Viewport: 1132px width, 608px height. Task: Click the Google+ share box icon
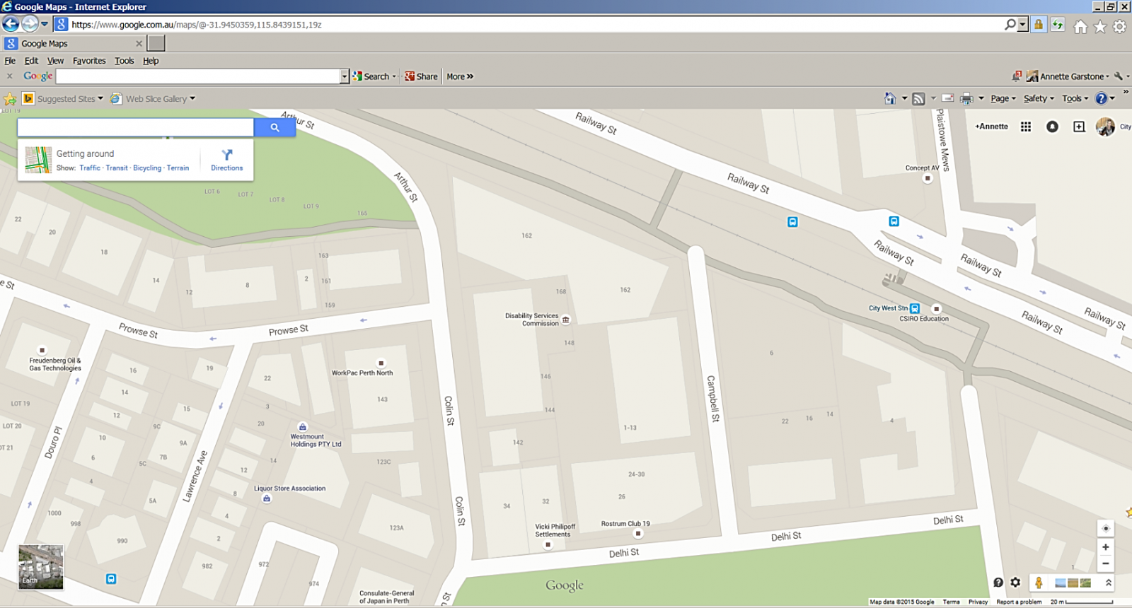point(1079,127)
